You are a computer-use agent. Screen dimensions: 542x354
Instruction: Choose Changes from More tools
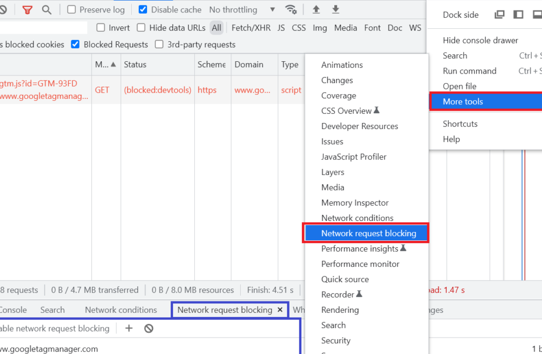[x=367, y=80]
